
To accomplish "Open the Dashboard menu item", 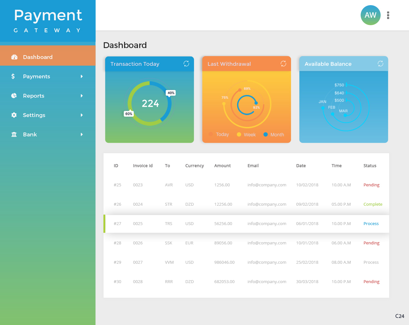I will tap(48, 55).
